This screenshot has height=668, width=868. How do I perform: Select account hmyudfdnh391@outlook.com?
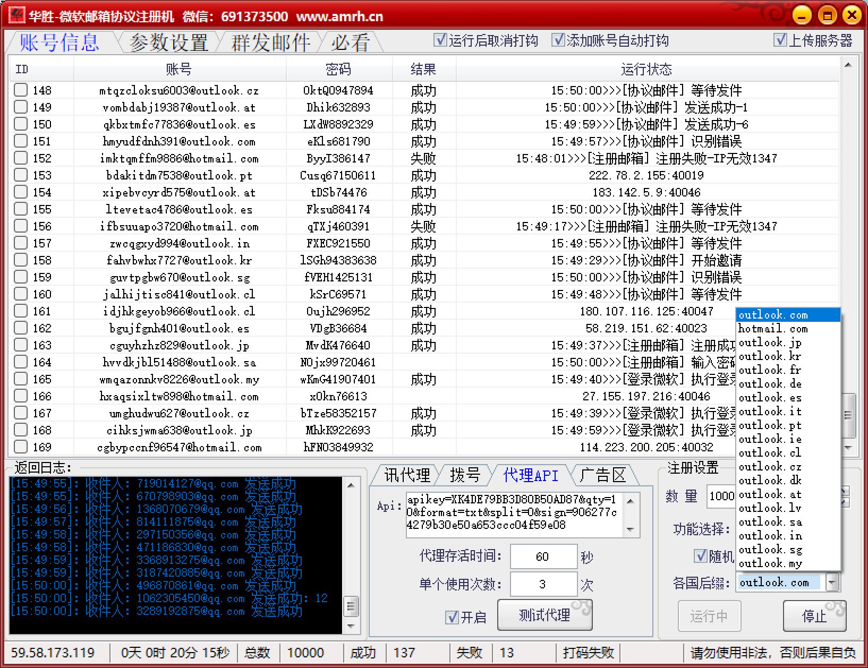coord(179,141)
